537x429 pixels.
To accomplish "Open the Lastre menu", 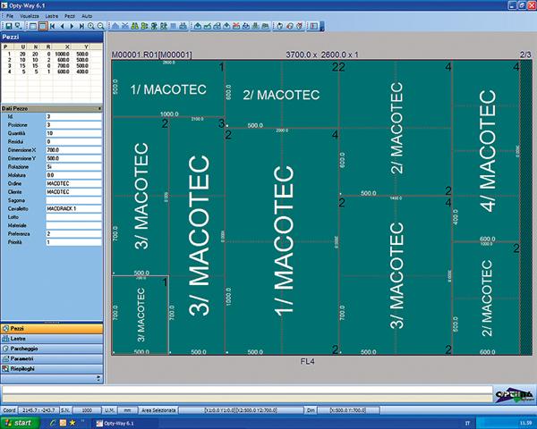I will tap(52, 16).
